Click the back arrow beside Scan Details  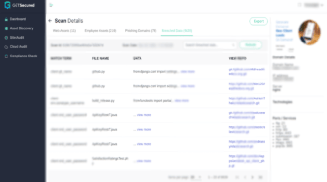pyautogui.click(x=50, y=21)
